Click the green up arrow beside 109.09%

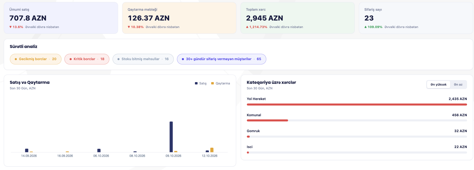(366, 27)
